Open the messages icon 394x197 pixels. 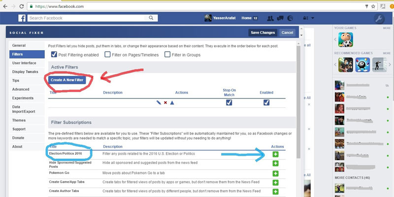(x=280, y=18)
